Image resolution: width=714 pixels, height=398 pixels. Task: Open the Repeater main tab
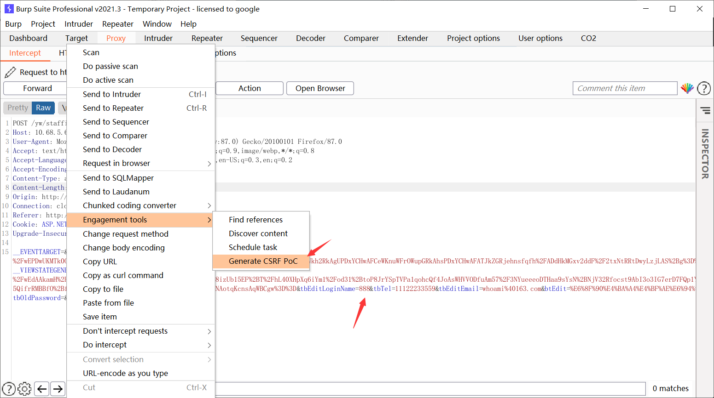[207, 38]
